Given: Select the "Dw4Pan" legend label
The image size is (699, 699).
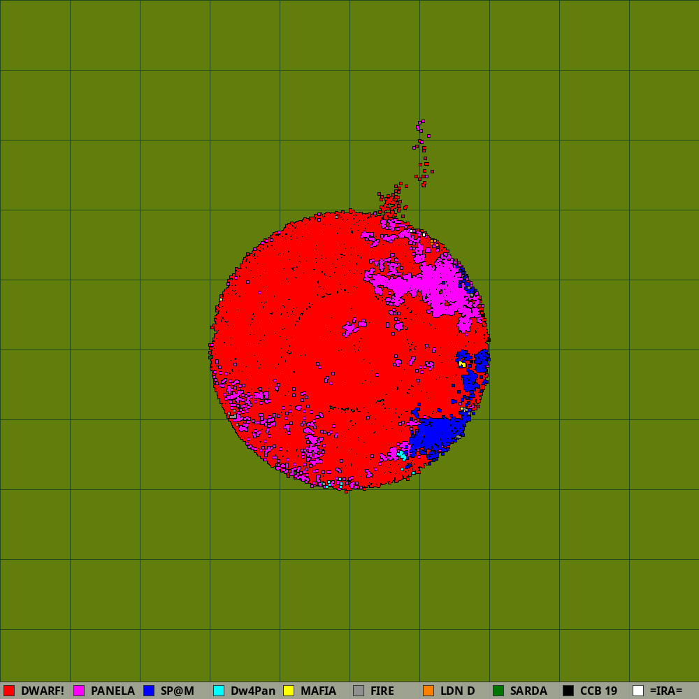Looking at the screenshot, I should (253, 691).
